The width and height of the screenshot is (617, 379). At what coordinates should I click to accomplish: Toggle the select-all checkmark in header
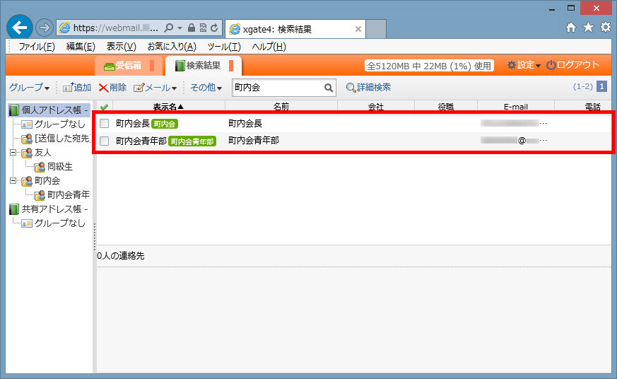point(105,107)
